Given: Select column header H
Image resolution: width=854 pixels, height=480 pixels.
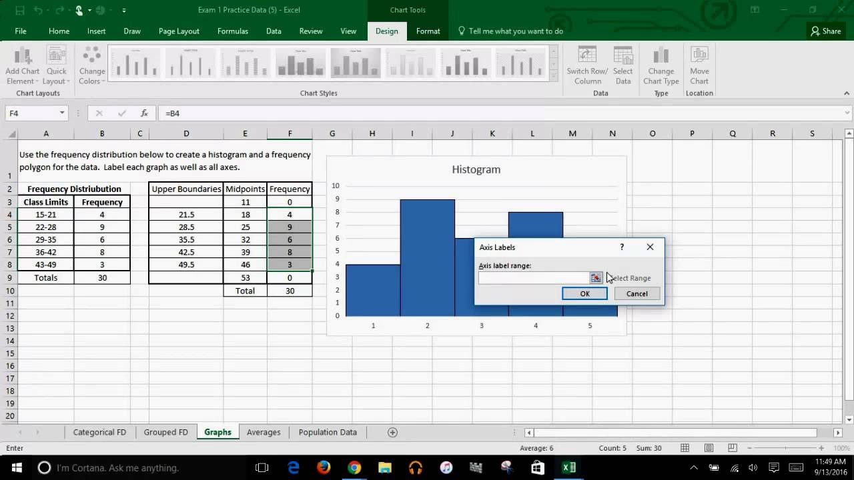Looking at the screenshot, I should pyautogui.click(x=372, y=133).
